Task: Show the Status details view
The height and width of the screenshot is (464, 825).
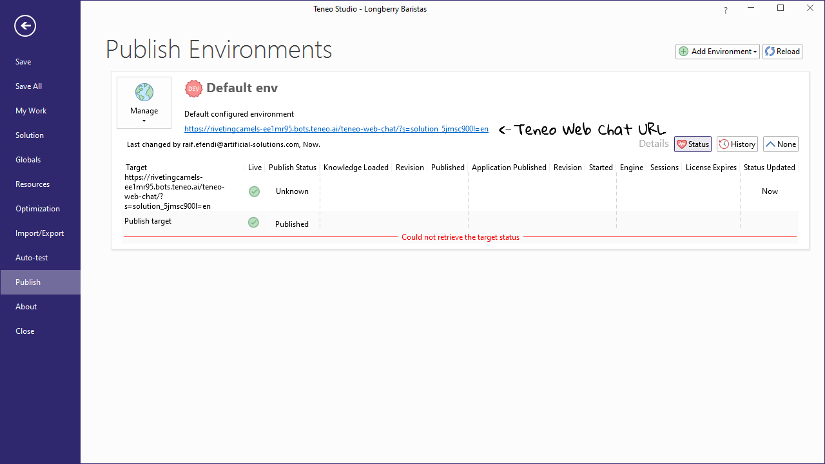Action: (693, 144)
